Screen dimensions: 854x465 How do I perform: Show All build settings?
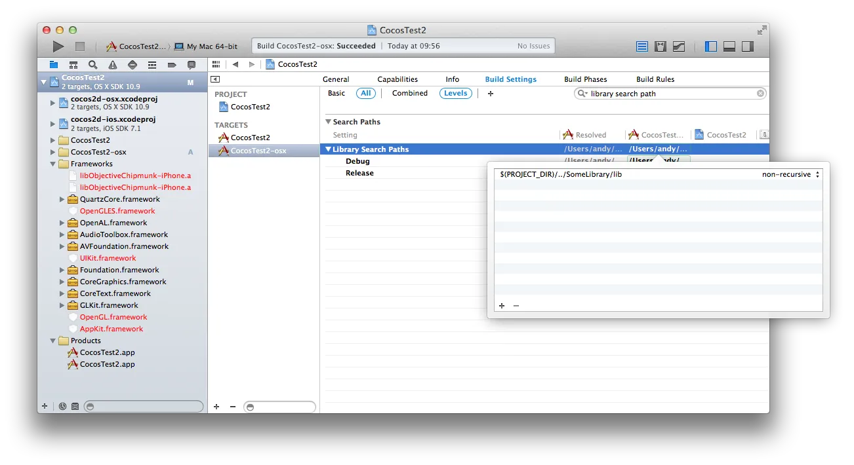point(366,93)
